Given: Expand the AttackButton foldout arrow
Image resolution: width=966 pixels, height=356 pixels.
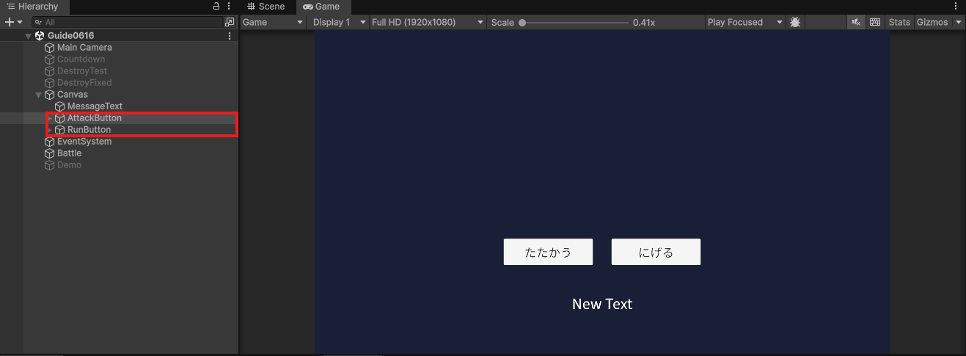Looking at the screenshot, I should 50,118.
